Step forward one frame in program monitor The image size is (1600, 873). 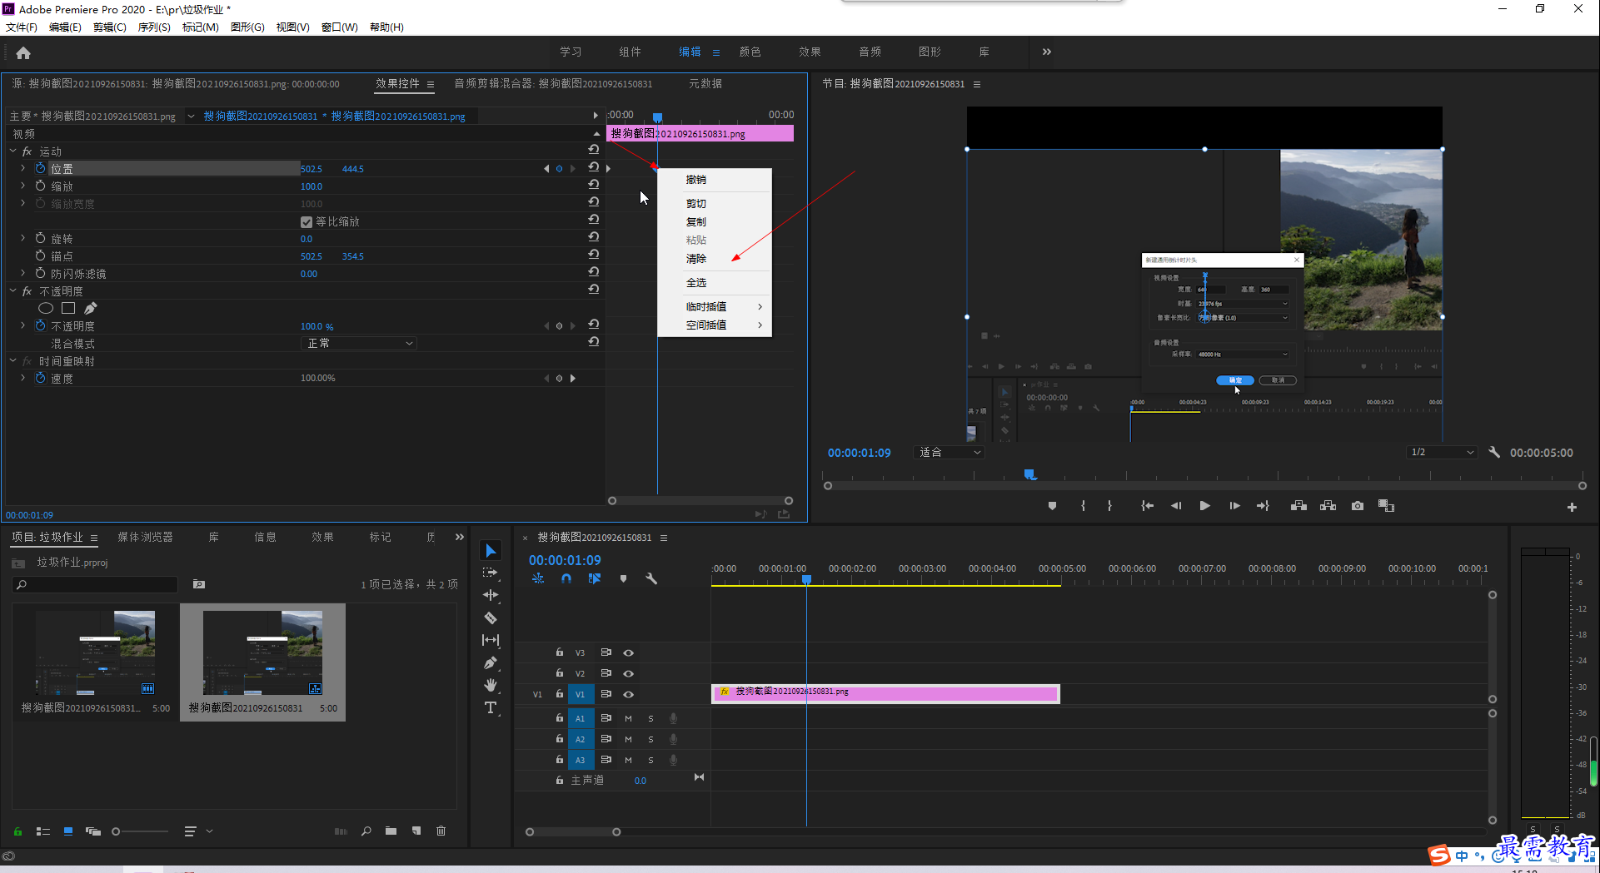click(1234, 506)
